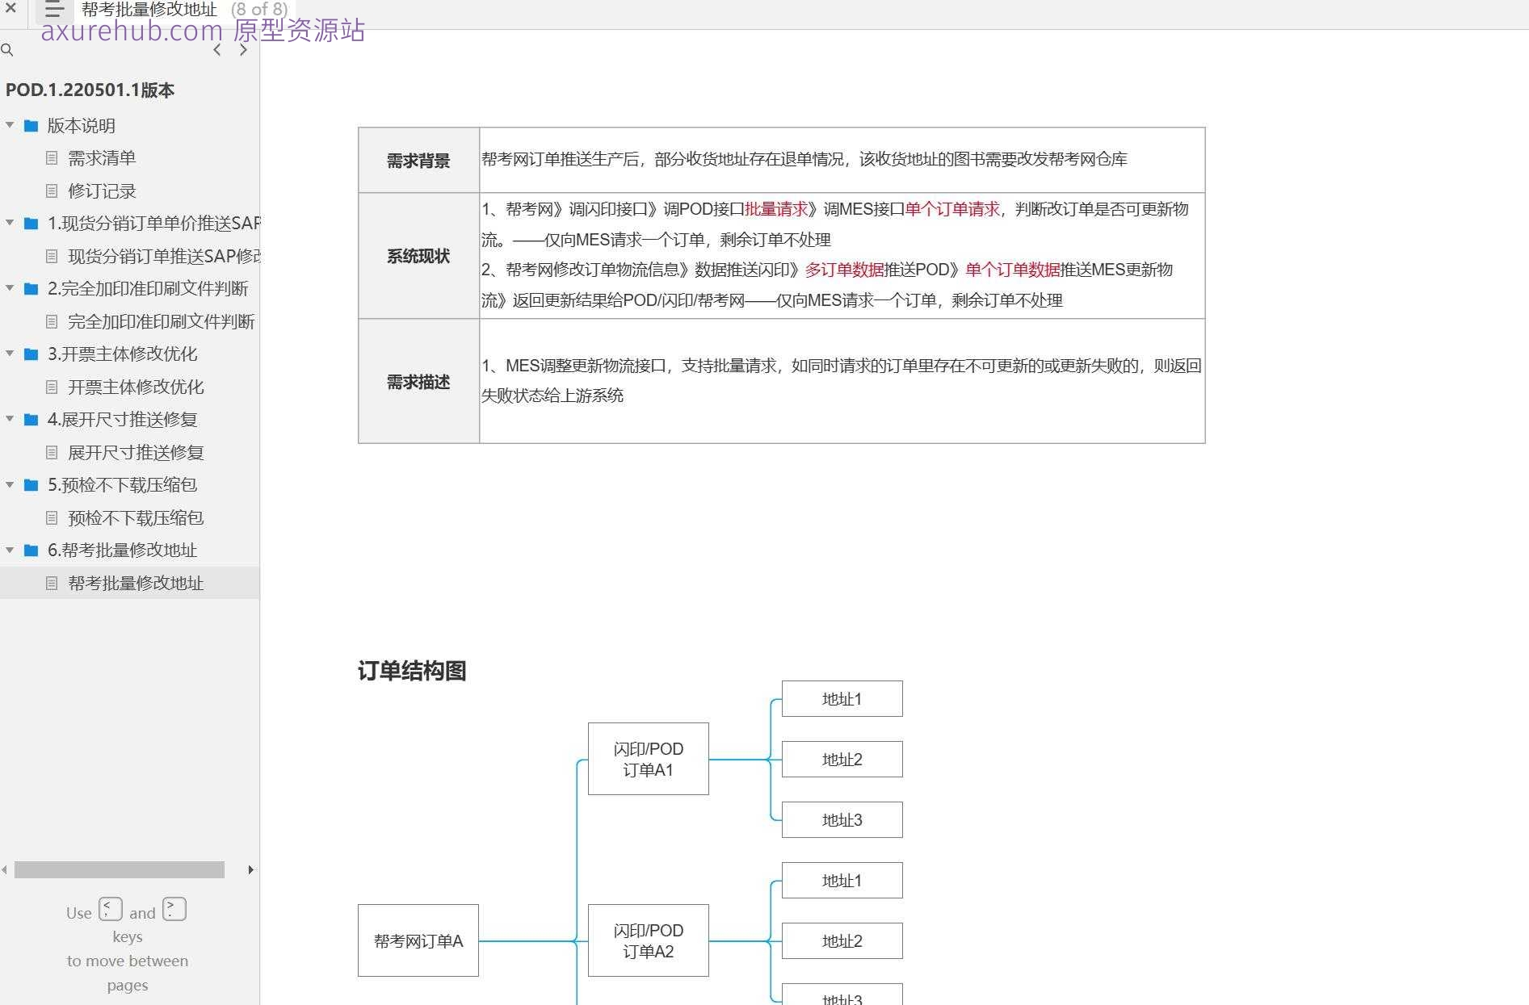
Task: Click the red 批量请求 text
Action: (776, 209)
